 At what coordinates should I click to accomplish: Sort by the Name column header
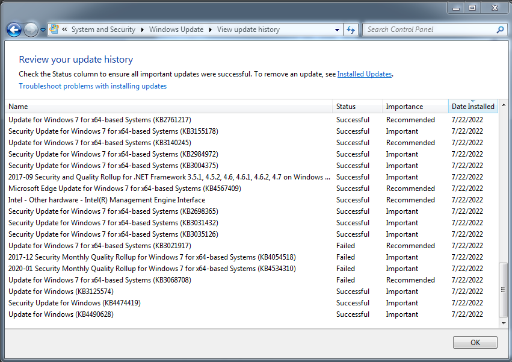(169, 107)
